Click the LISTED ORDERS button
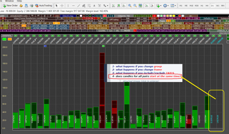 40,28
